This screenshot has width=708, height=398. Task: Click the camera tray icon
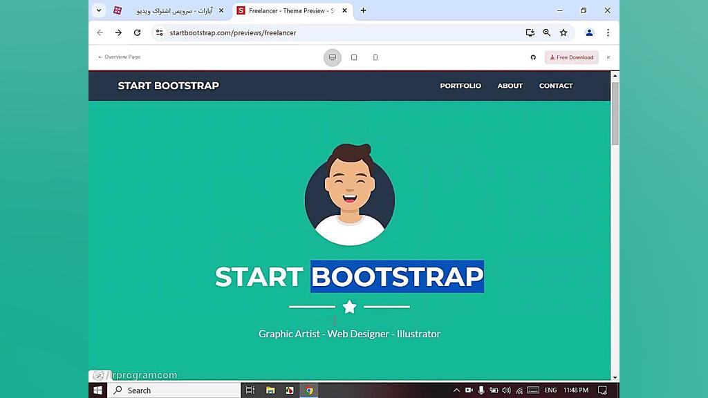[x=469, y=390]
